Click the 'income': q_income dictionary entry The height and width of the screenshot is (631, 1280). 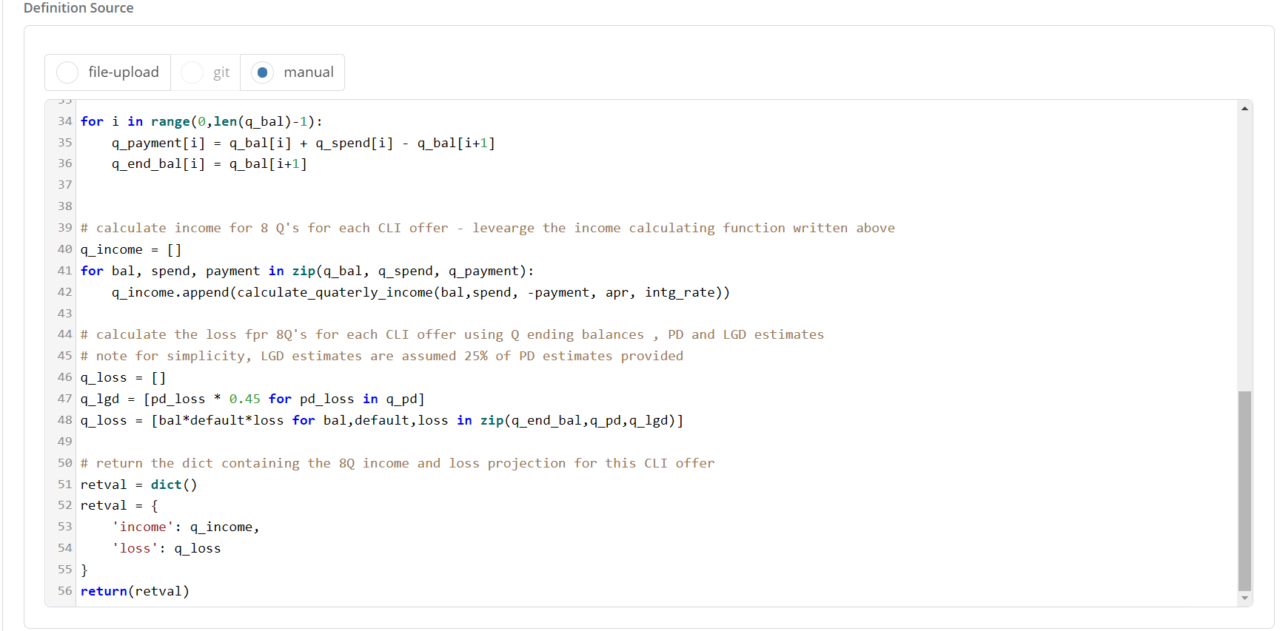(185, 527)
